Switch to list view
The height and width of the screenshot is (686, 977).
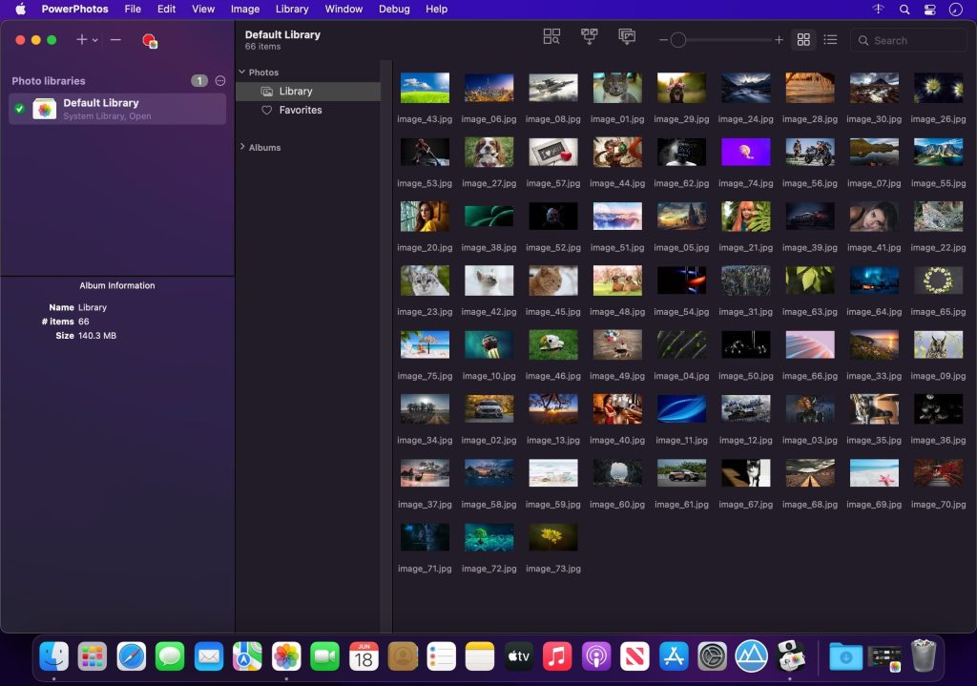pos(830,40)
